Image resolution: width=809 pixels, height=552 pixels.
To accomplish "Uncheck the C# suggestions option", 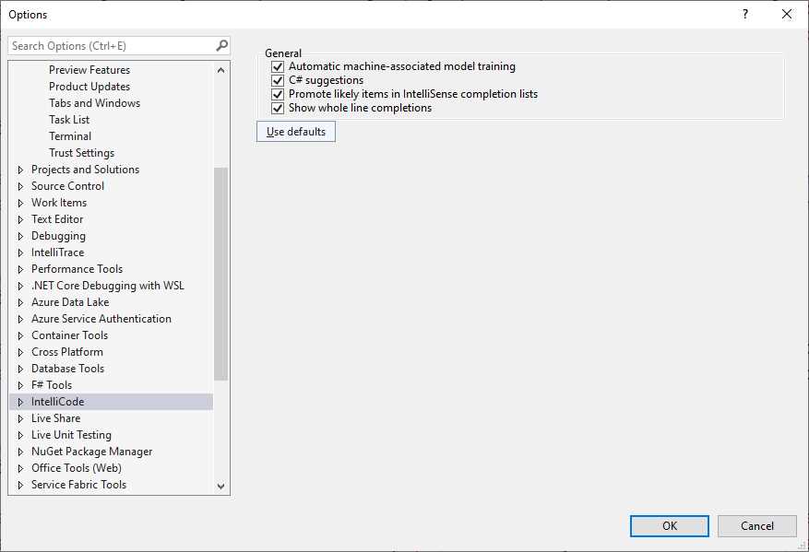I will point(278,80).
